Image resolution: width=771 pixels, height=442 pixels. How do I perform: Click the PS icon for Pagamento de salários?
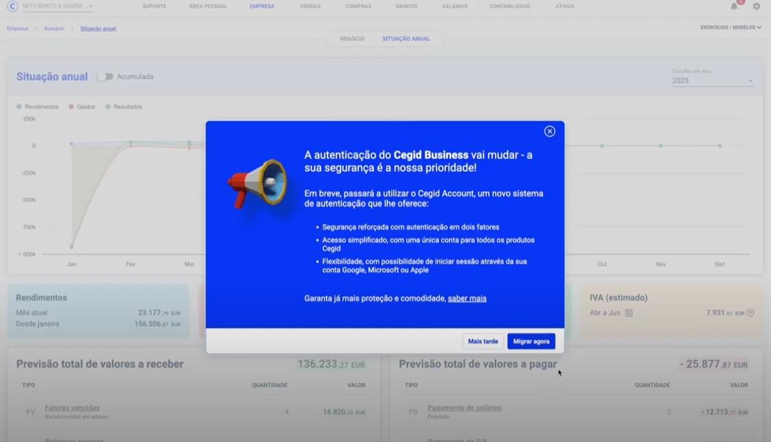(x=413, y=412)
